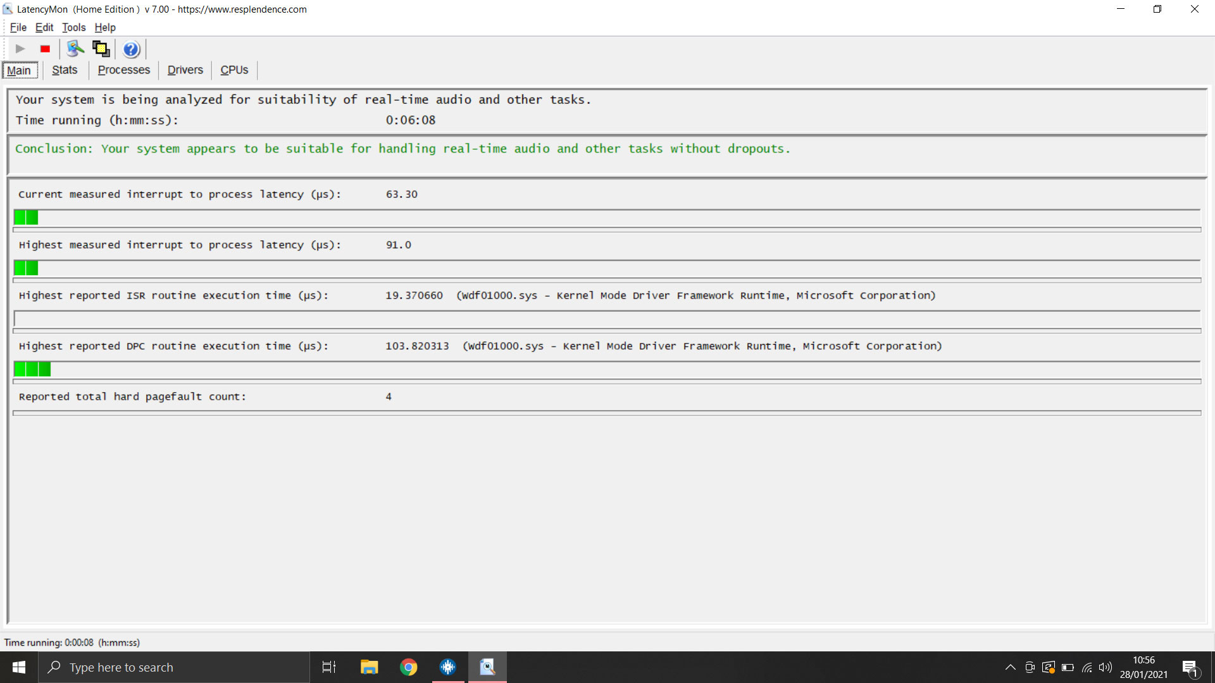Click the copy report pages icon
The image size is (1215, 683).
101,49
